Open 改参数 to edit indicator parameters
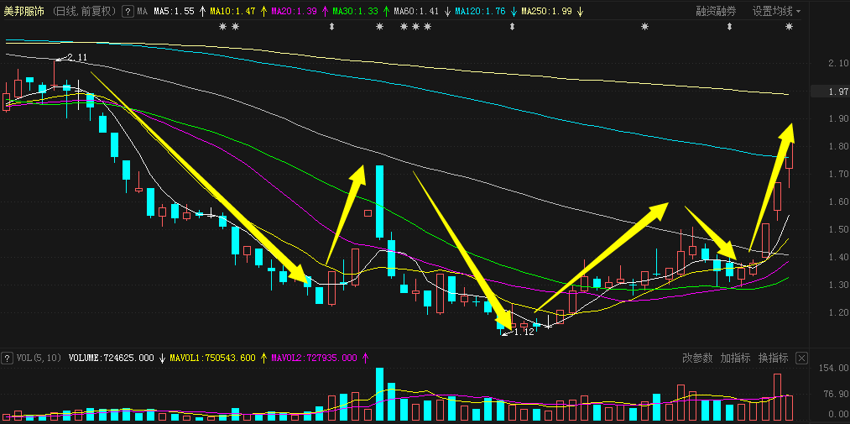 (697, 358)
